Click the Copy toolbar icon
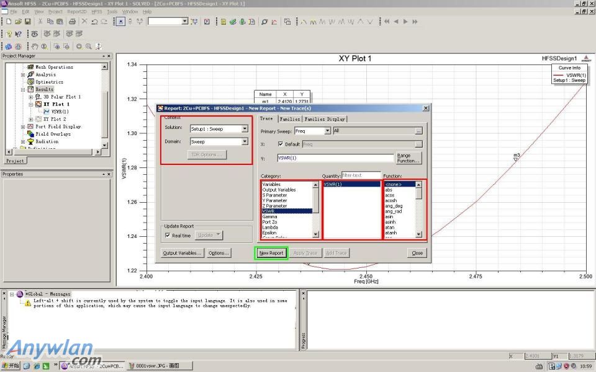596x372 pixels. (50, 22)
